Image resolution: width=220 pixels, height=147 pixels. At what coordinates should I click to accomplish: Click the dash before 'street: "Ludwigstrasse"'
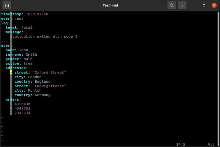(x=11, y=86)
